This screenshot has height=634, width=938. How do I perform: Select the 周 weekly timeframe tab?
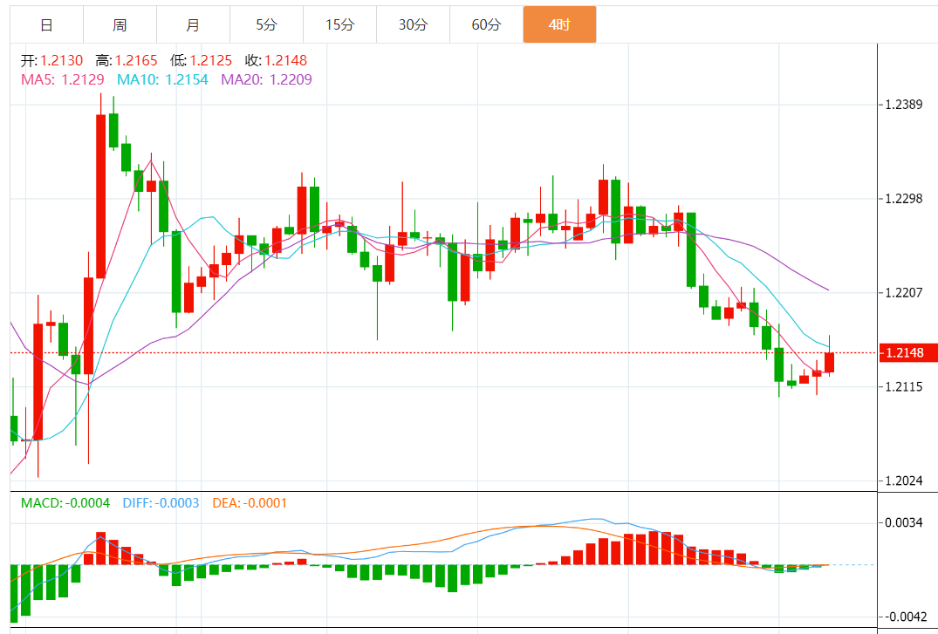point(120,24)
